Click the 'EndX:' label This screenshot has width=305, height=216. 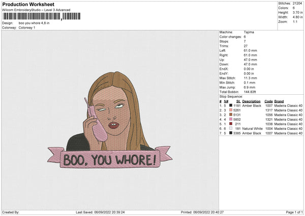pos(224,69)
